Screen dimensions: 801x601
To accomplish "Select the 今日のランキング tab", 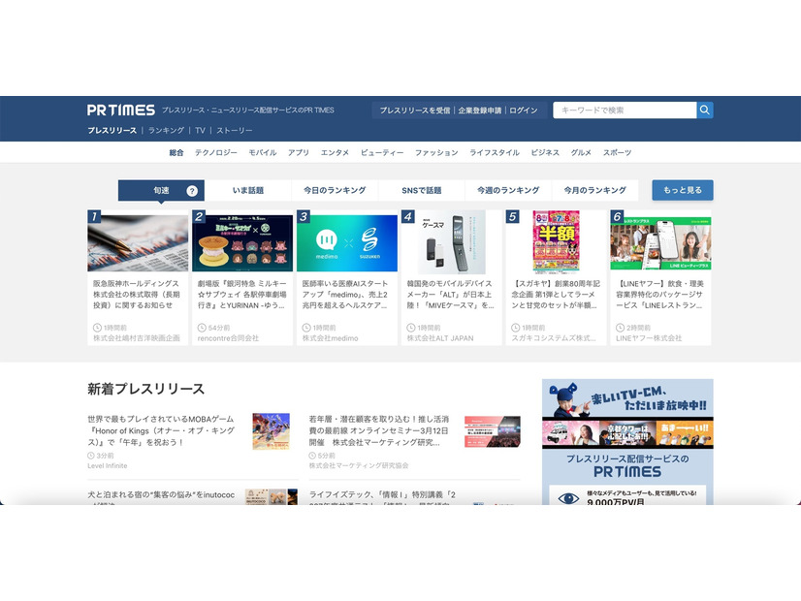I will coord(334,191).
